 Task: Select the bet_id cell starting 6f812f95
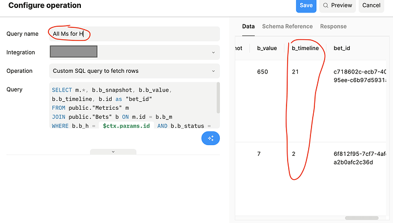pos(360,158)
